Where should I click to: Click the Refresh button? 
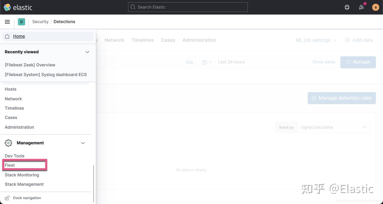click(358, 61)
